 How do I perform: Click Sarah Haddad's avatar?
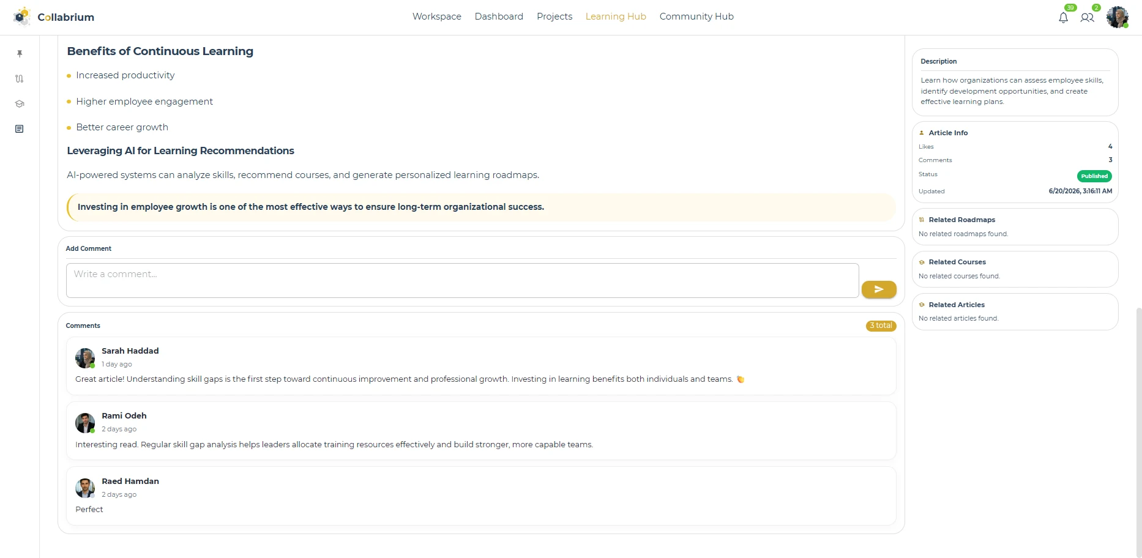(85, 358)
